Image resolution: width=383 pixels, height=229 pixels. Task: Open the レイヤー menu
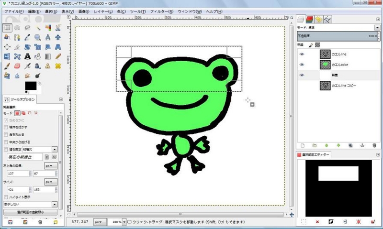pos(103,11)
